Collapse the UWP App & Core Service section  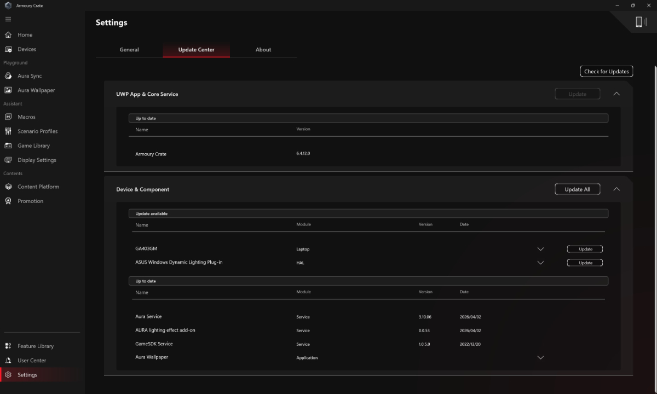[616, 94]
